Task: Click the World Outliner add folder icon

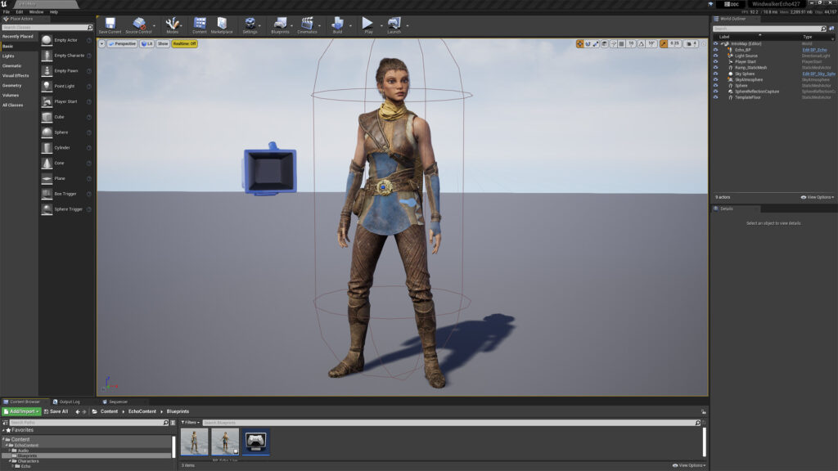Action: (831, 29)
